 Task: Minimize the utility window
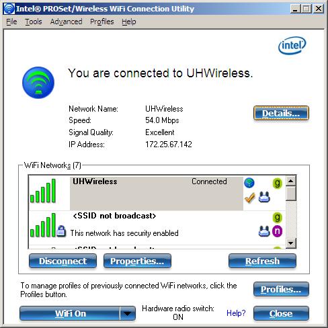click(295, 9)
